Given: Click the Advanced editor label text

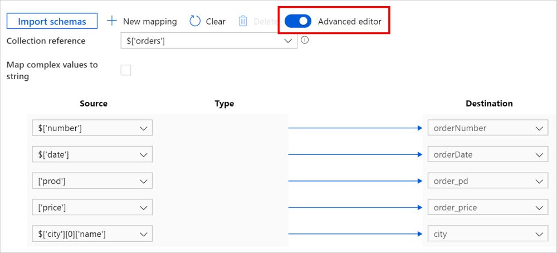Looking at the screenshot, I should (350, 21).
